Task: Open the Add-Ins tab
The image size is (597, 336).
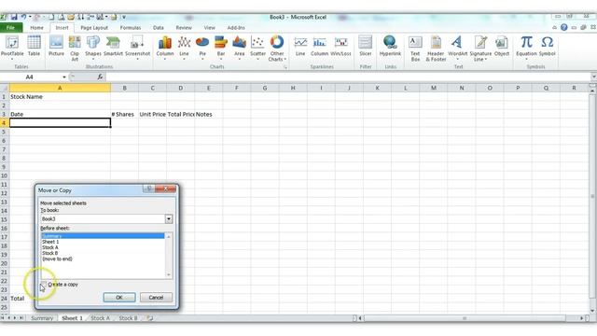Action: tap(236, 28)
